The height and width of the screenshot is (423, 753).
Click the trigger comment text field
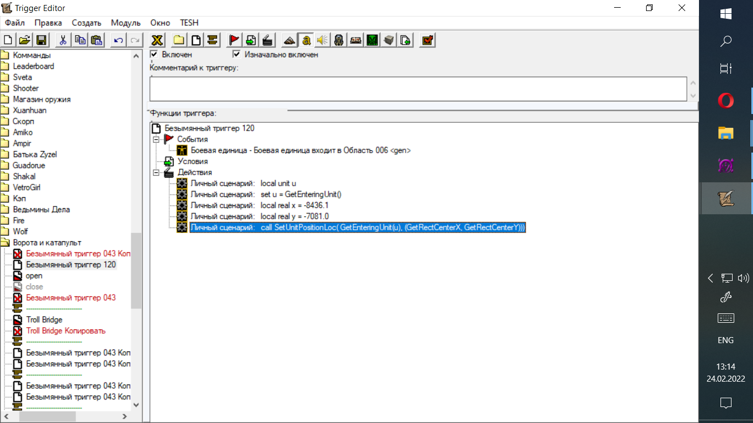tap(418, 89)
